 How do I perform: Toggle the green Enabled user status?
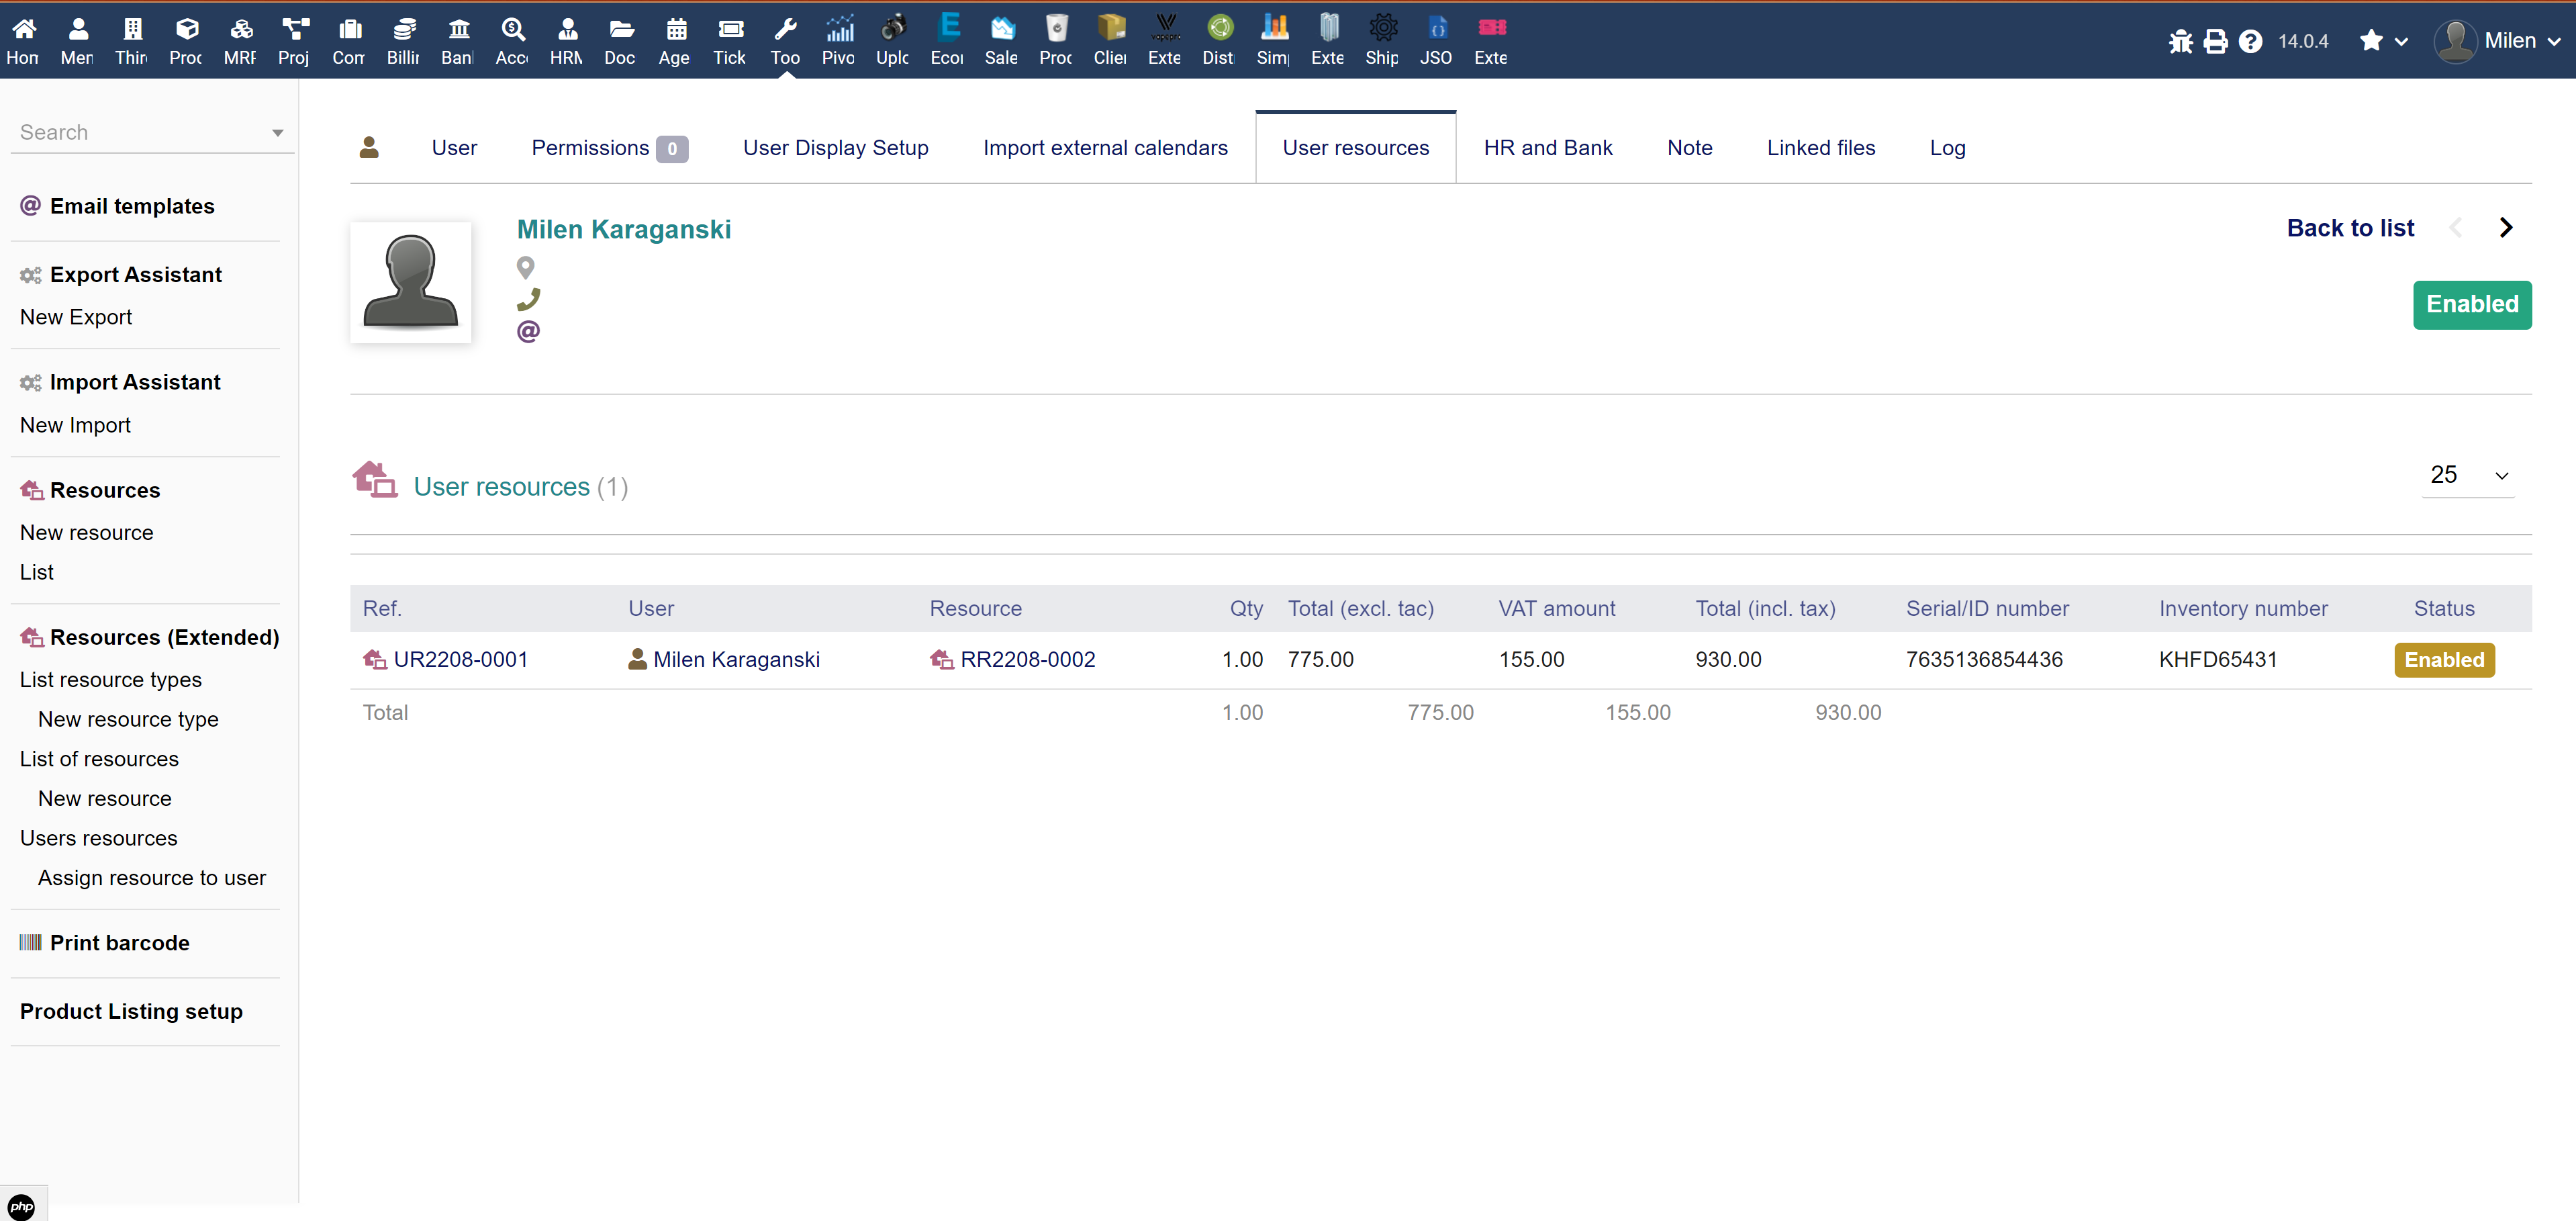click(2471, 304)
